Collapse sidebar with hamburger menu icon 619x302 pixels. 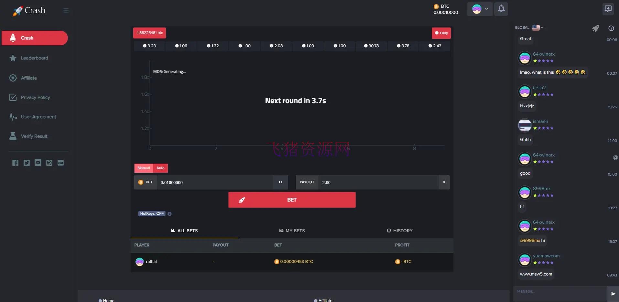click(x=66, y=10)
